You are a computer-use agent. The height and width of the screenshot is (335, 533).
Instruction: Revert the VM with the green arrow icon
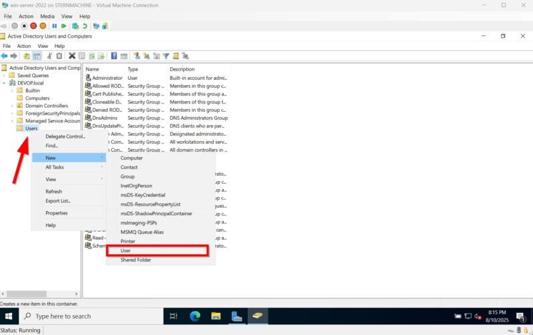pos(85,26)
